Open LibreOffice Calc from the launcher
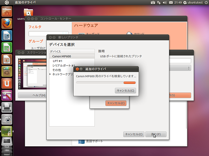The width and height of the screenshot is (209, 156). pos(7,47)
